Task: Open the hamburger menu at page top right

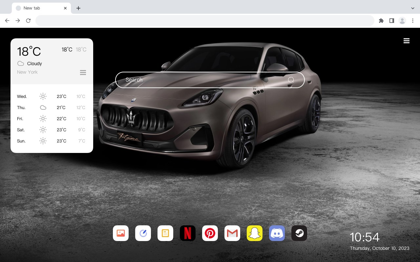Action: pyautogui.click(x=407, y=41)
